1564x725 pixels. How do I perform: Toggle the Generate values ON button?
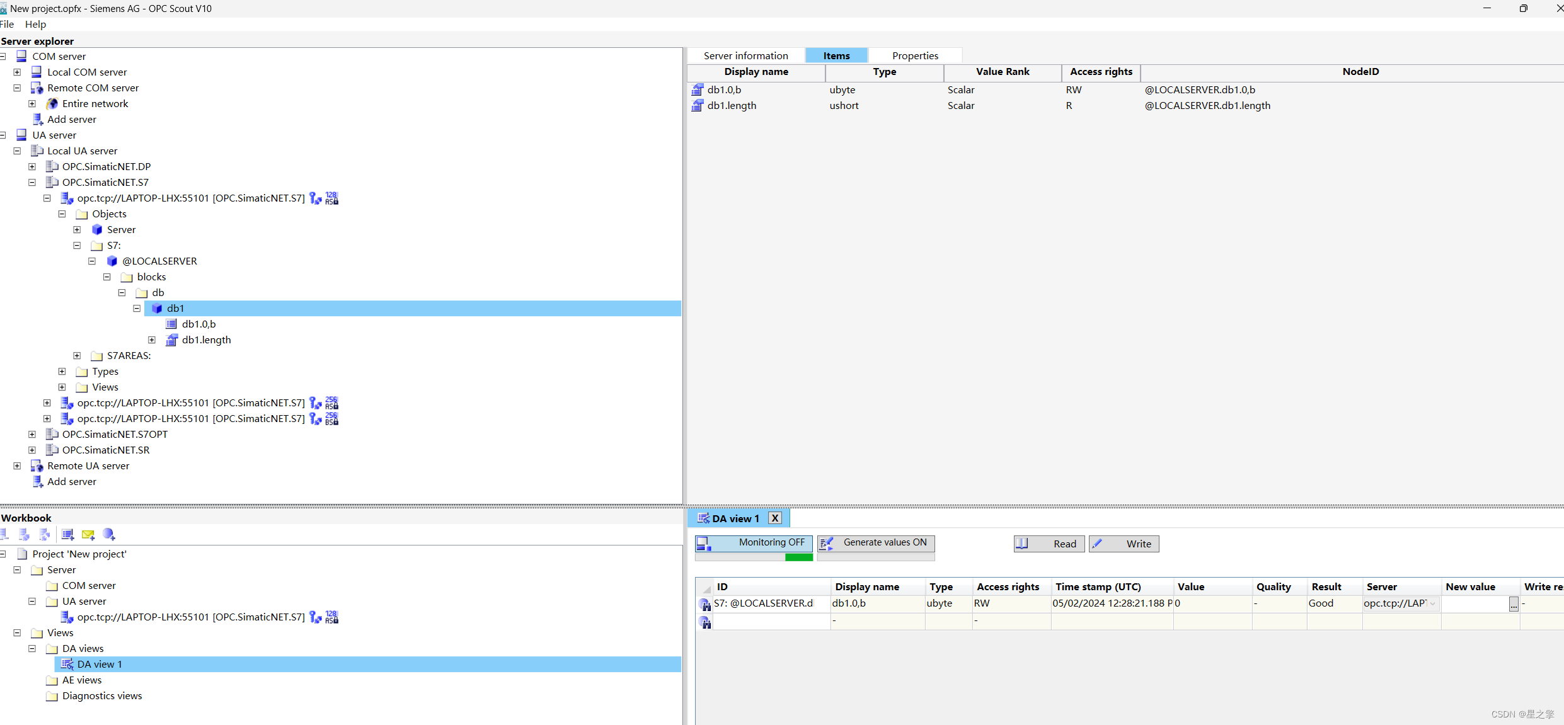click(x=876, y=543)
